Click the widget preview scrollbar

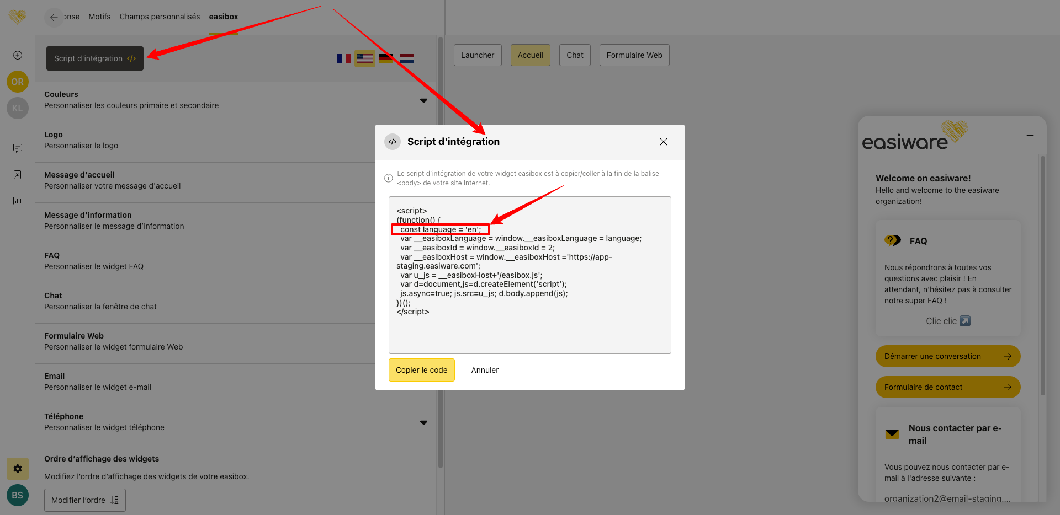1042,276
